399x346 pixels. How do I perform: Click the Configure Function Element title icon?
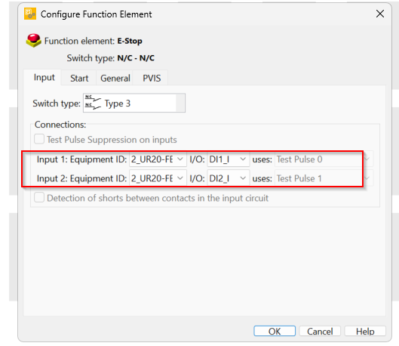(30, 14)
